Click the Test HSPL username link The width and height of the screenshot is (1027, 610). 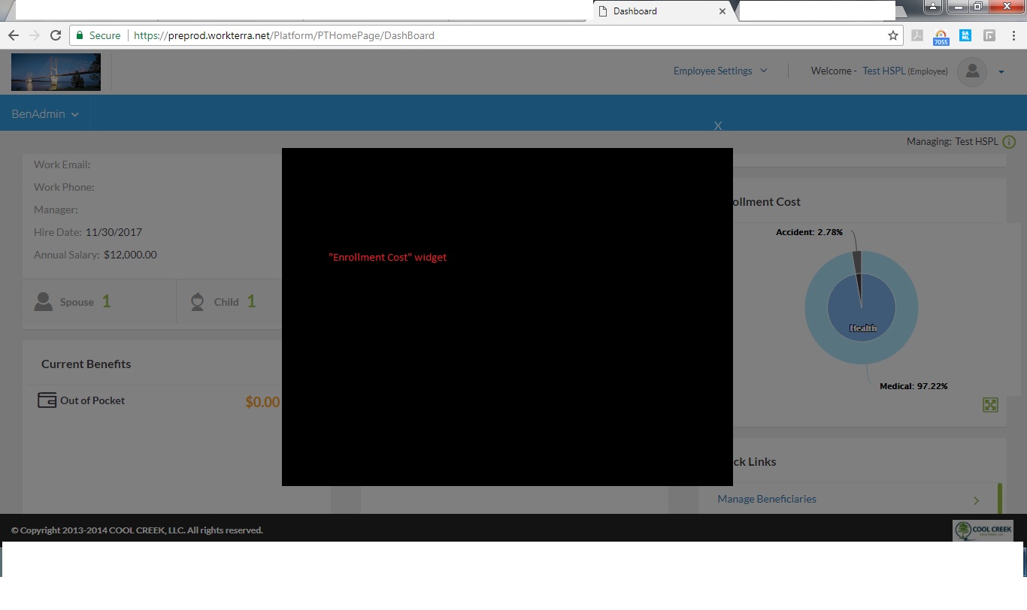point(883,71)
